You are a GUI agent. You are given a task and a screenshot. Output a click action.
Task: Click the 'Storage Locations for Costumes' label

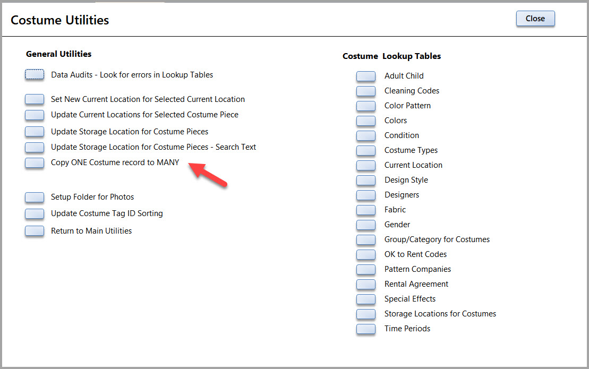pos(440,313)
